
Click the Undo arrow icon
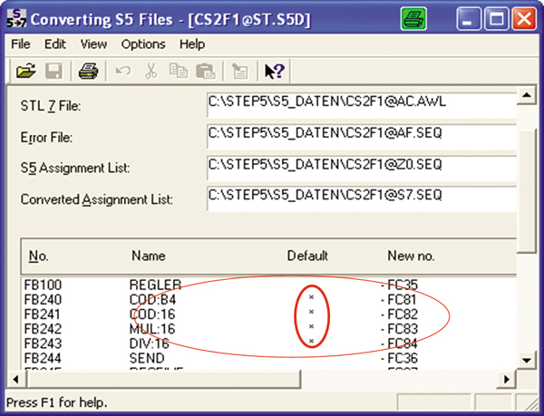point(123,71)
